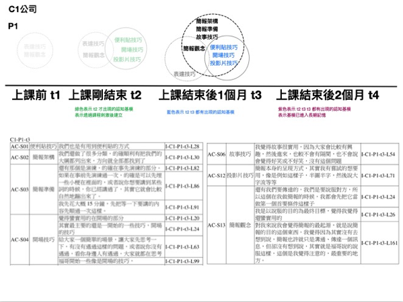Click the "投影片技巧" cell in the AC-S12 row
The width and height of the screenshot is (403, 302).
click(x=240, y=176)
